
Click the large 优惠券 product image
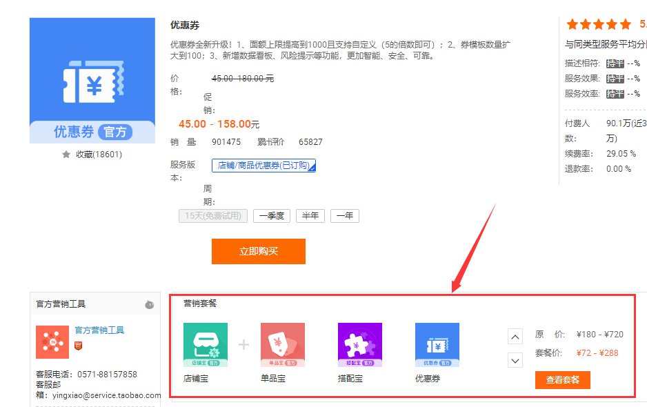tap(92, 80)
